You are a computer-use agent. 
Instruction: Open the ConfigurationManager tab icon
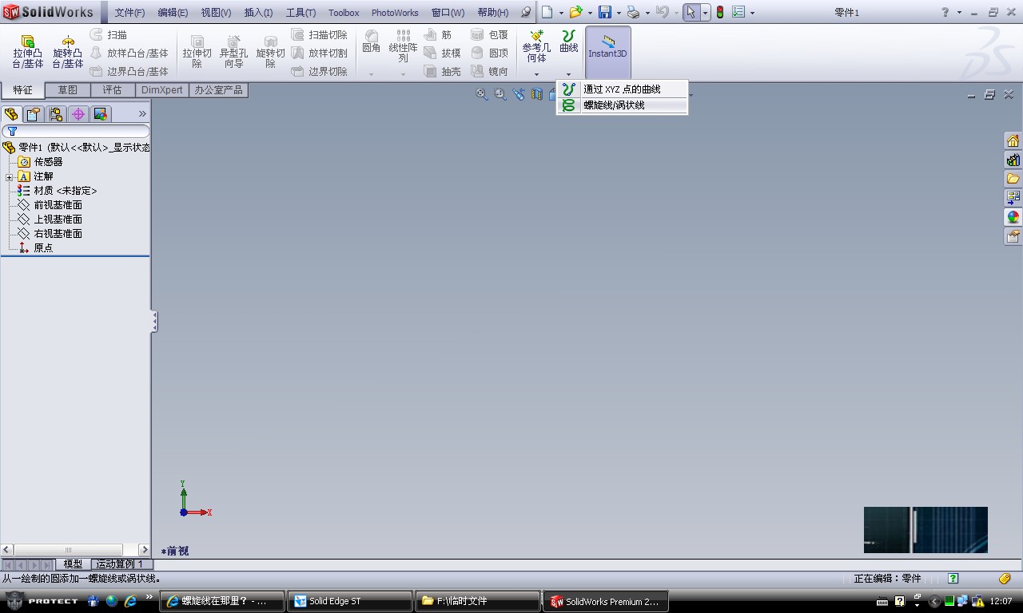click(x=56, y=114)
